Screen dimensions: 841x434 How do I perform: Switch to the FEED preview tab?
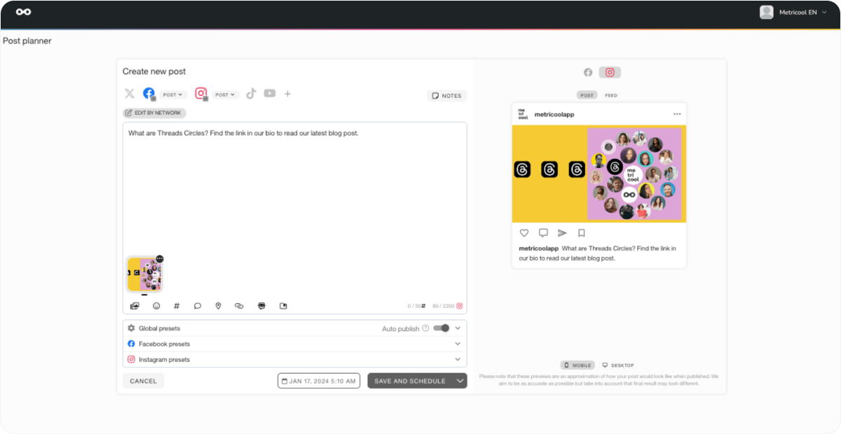[x=611, y=95]
